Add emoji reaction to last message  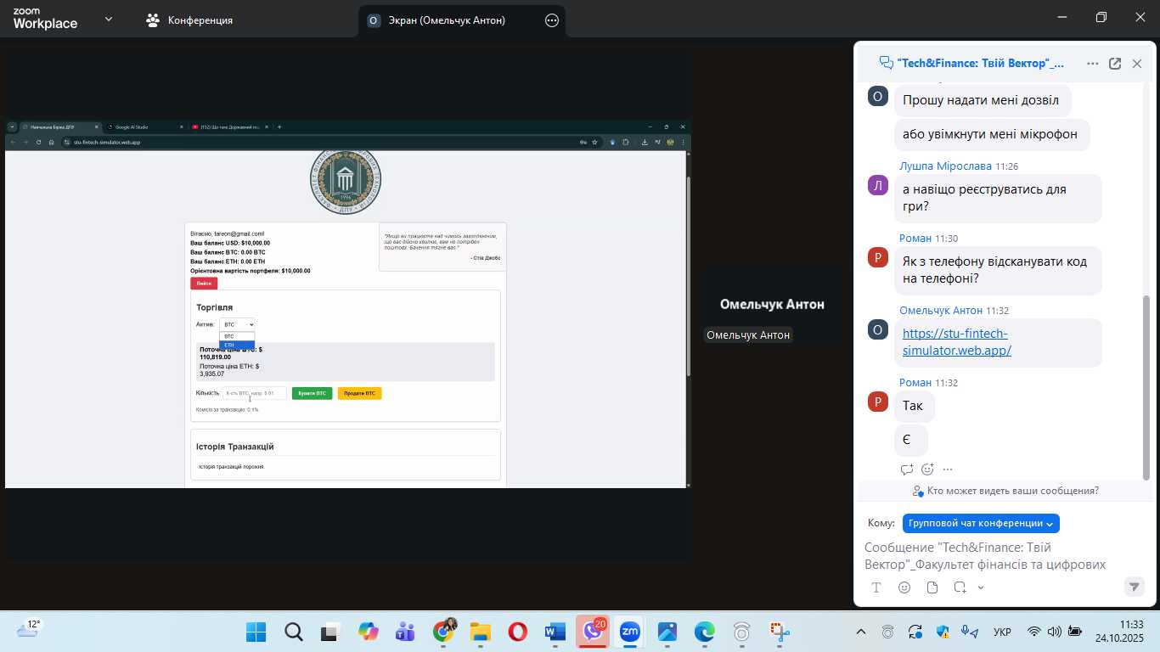pyautogui.click(x=927, y=469)
